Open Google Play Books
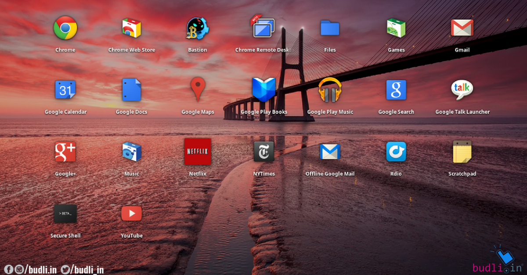527x275 pixels. [263, 89]
